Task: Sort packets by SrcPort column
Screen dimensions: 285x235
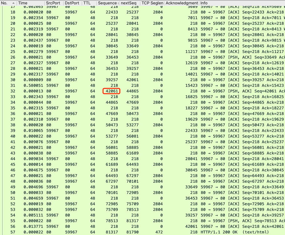Action: (53, 3)
